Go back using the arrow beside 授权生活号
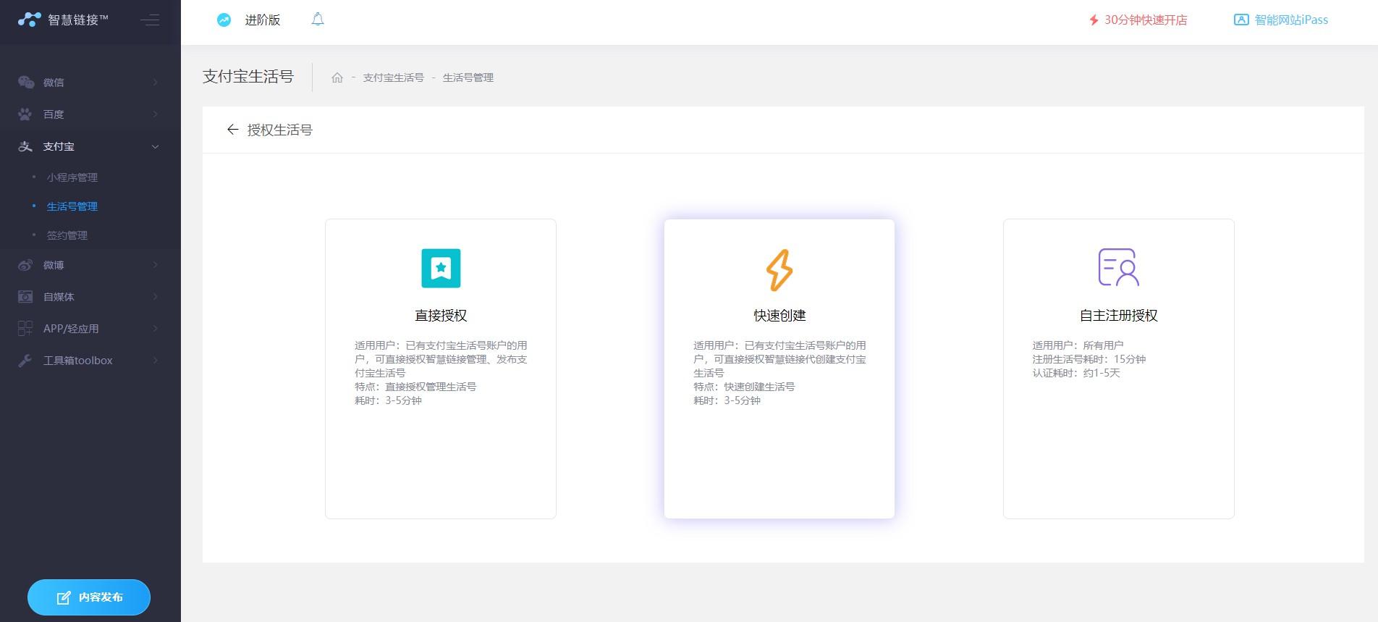This screenshot has width=1378, height=622. coord(232,130)
